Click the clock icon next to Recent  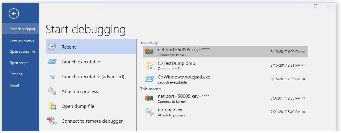(52, 47)
